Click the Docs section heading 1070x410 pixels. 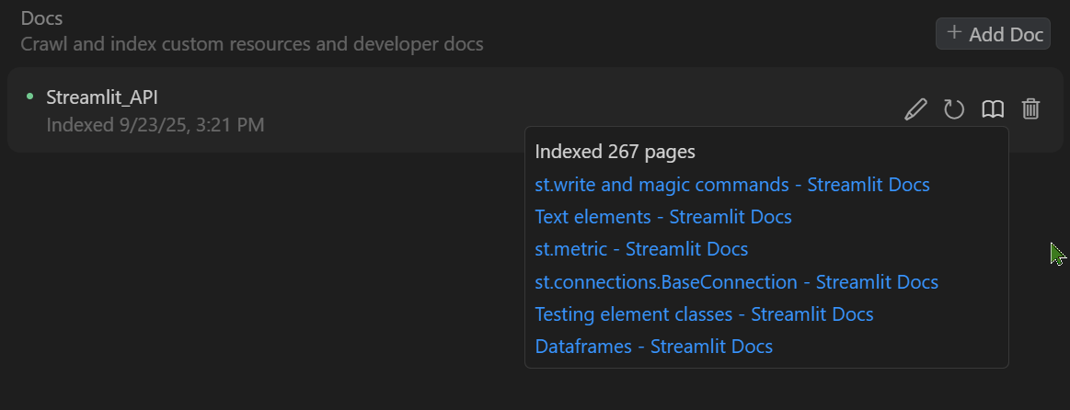pyautogui.click(x=41, y=18)
